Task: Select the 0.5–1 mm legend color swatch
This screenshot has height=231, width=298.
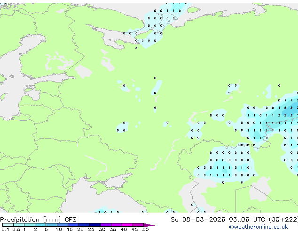Action: coord(19,225)
